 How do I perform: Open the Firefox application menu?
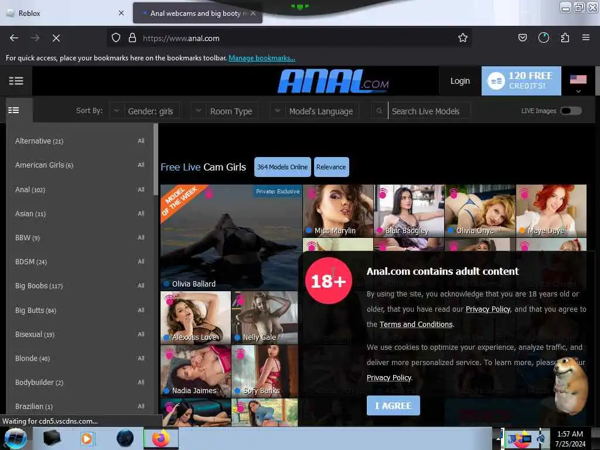(x=585, y=37)
